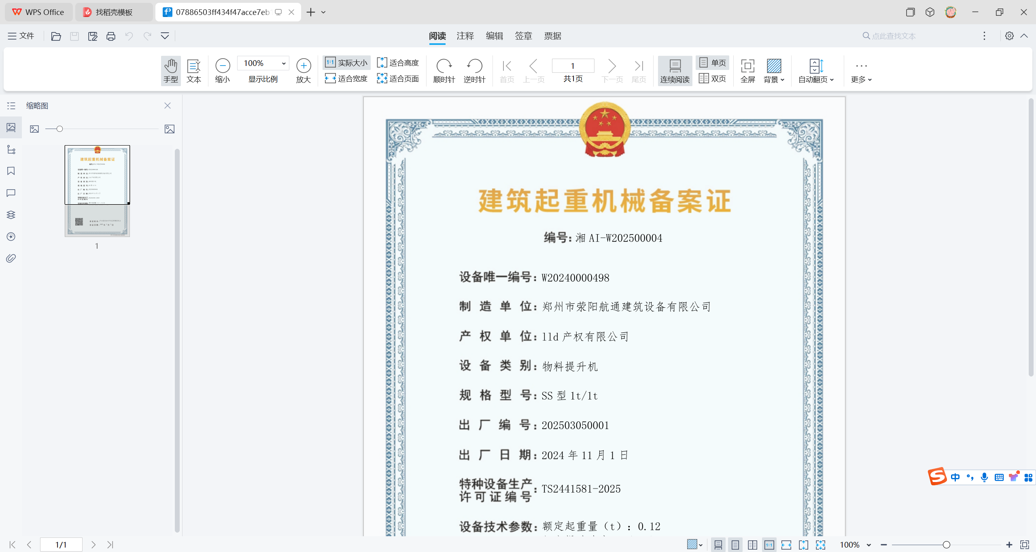Switch to the 编辑 tab

tap(495, 36)
